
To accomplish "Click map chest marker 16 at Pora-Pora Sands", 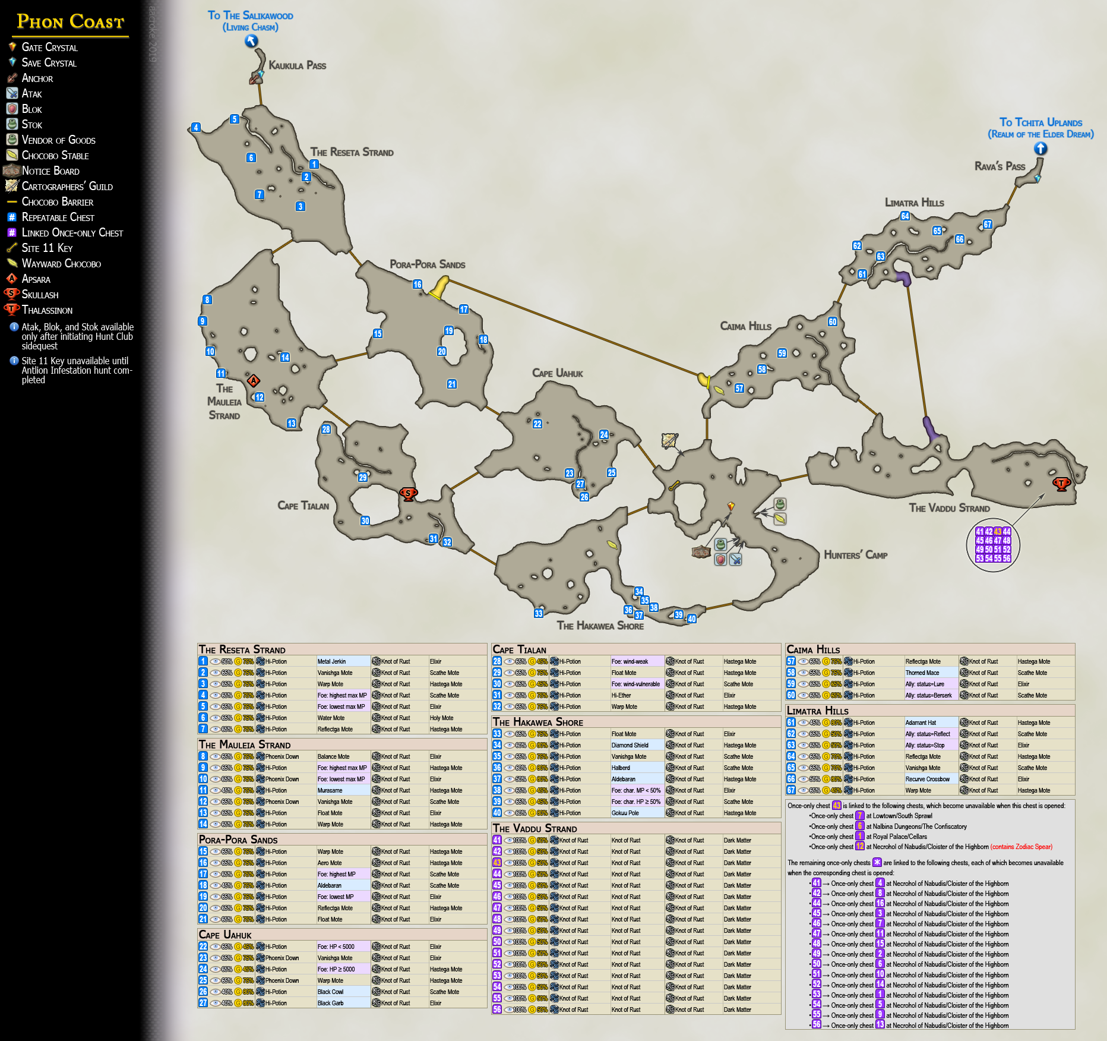I will tap(418, 285).
